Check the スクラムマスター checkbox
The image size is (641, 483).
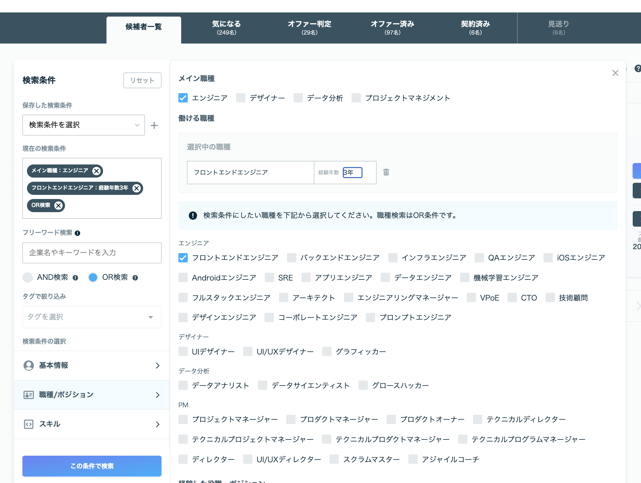[334, 459]
